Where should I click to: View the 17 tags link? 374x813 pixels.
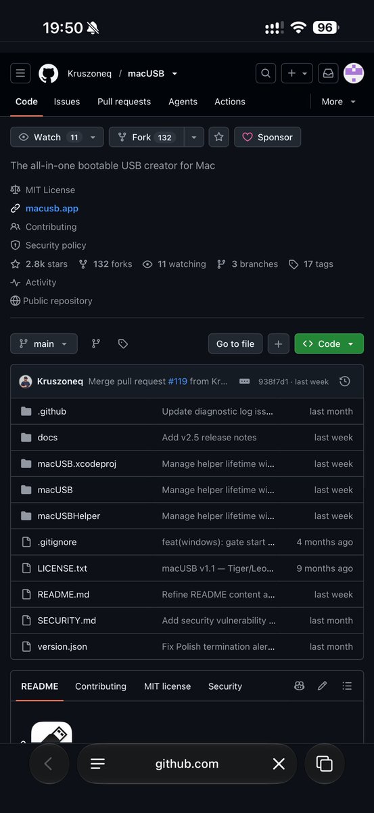pos(311,264)
